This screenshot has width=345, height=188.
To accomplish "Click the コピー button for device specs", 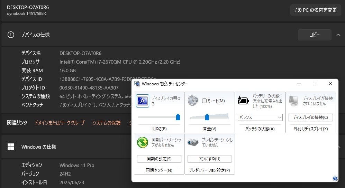I will pyautogui.click(x=315, y=35).
